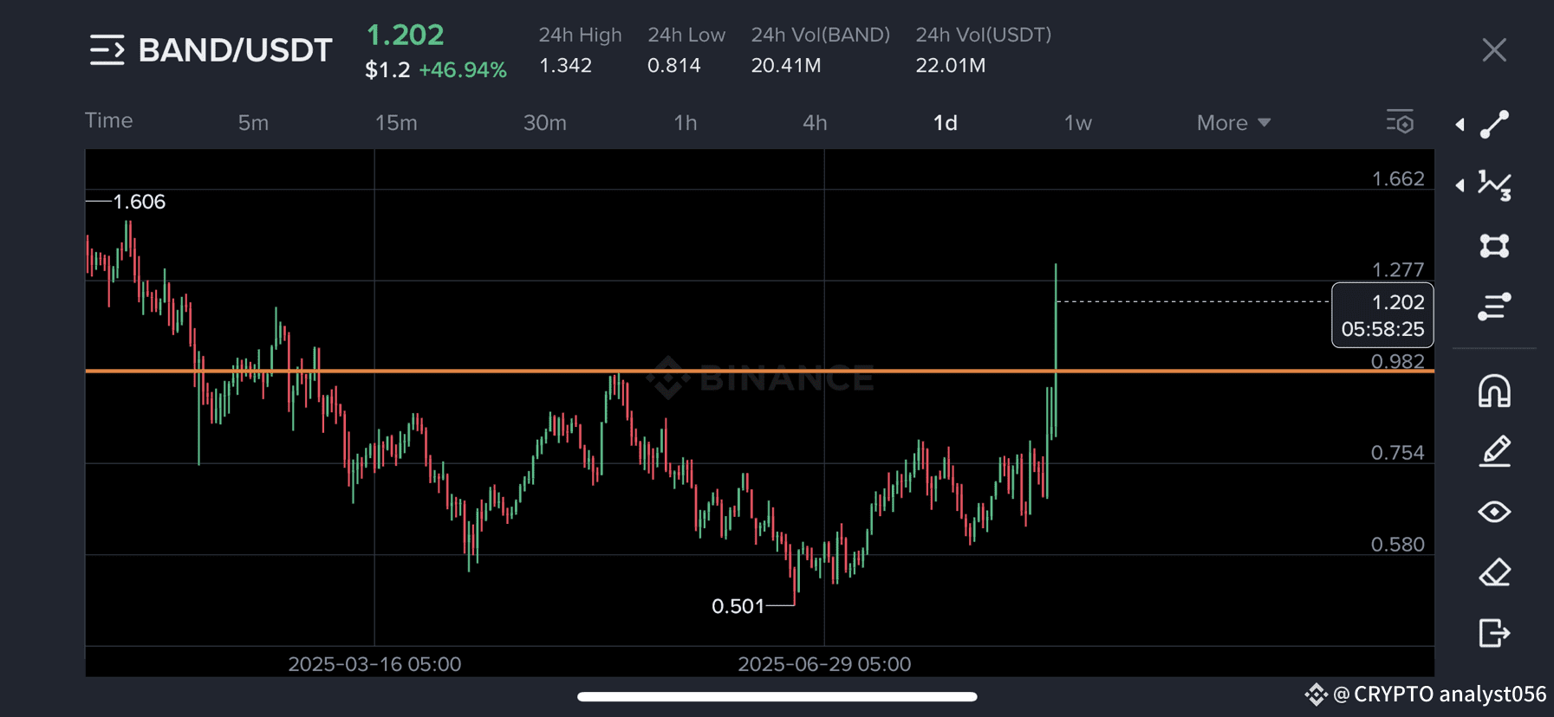Toggle the magnet snap mode

tap(1494, 391)
